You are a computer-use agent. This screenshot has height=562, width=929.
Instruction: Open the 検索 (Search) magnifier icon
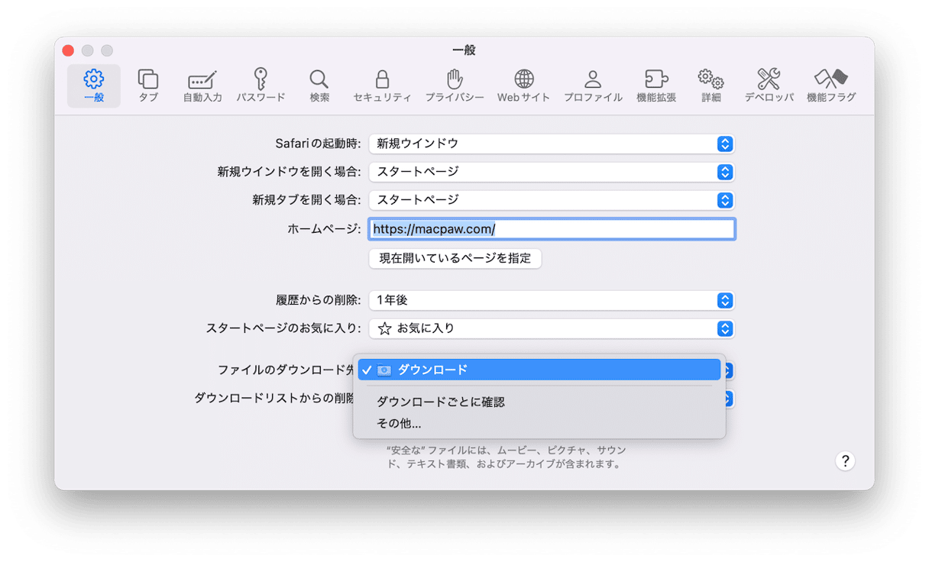tap(319, 85)
